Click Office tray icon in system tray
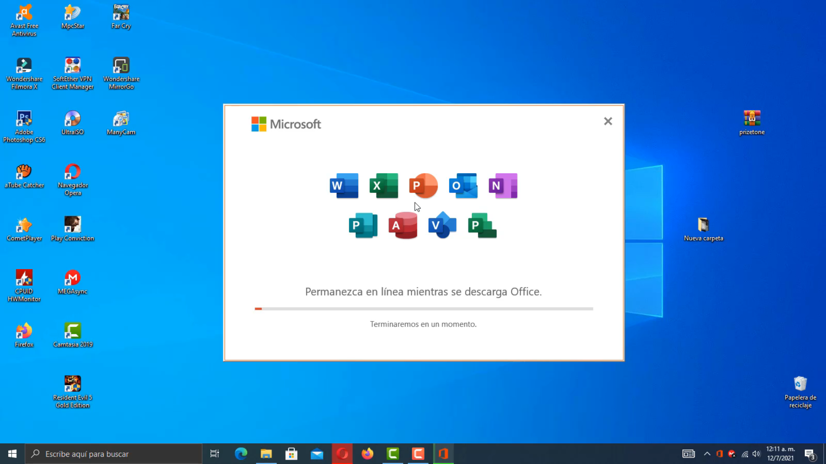 click(719, 454)
